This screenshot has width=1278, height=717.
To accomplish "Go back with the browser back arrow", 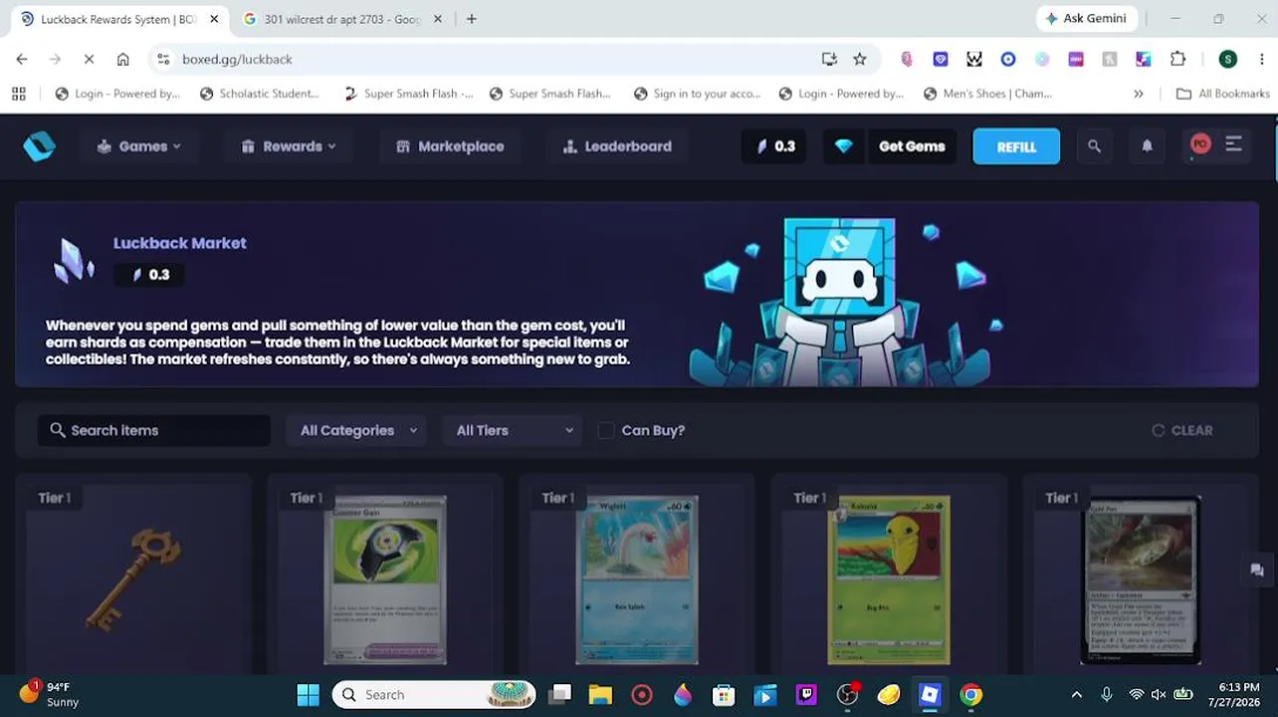I will click(22, 60).
